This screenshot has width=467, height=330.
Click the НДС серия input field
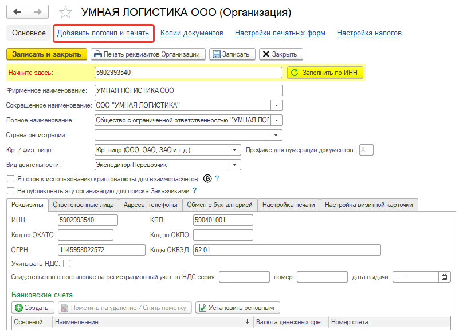pos(244,277)
